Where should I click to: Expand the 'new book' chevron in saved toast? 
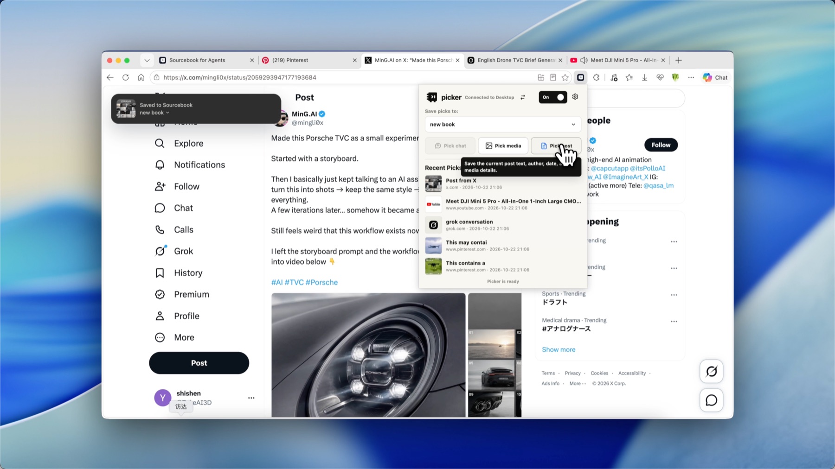[167, 113]
